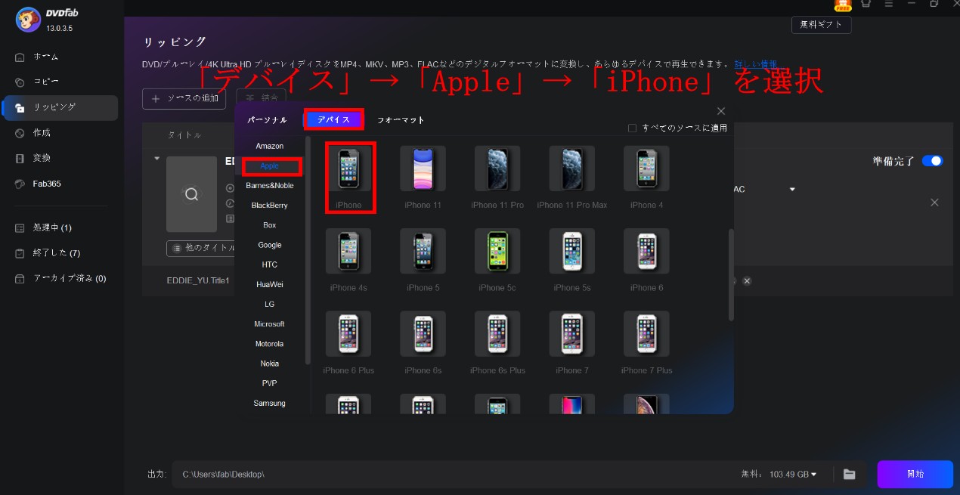Click the free gift (無料ギフト) button
Screen dimensions: 960x495
pyautogui.click(x=822, y=25)
